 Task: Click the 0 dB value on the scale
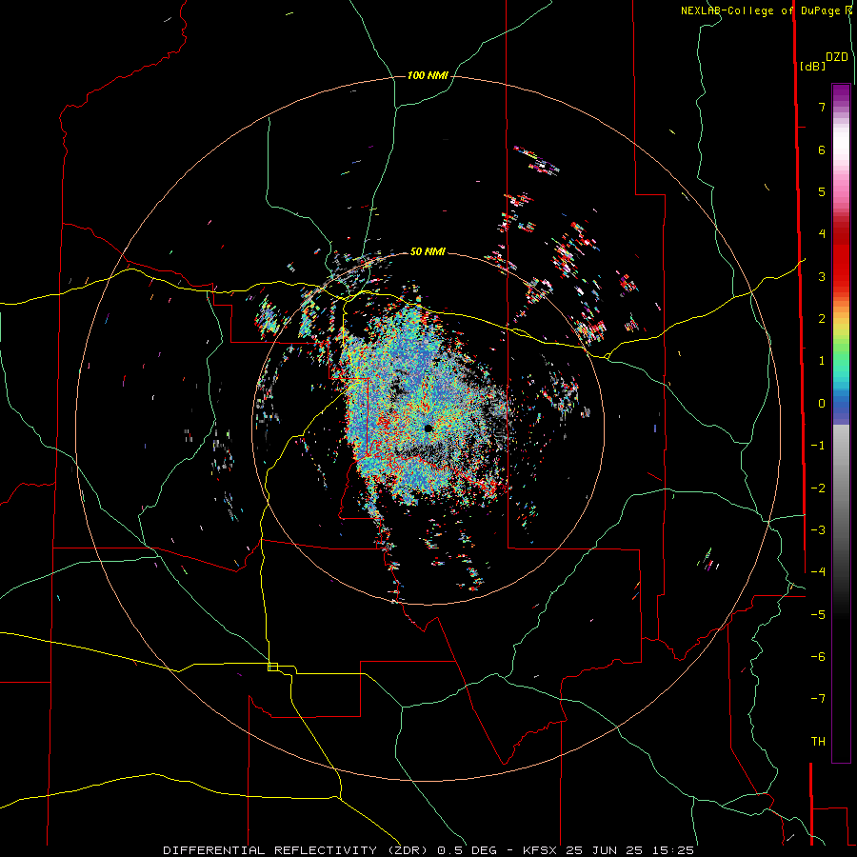click(x=822, y=404)
